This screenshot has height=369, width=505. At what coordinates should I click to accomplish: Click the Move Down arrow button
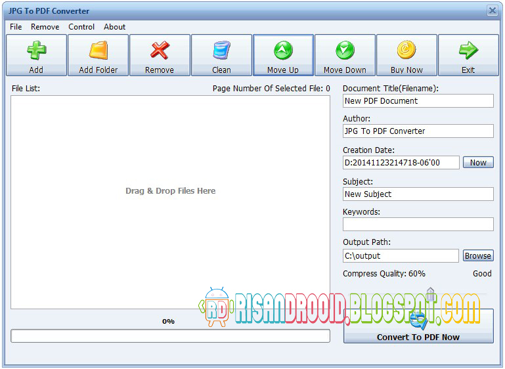tap(345, 55)
